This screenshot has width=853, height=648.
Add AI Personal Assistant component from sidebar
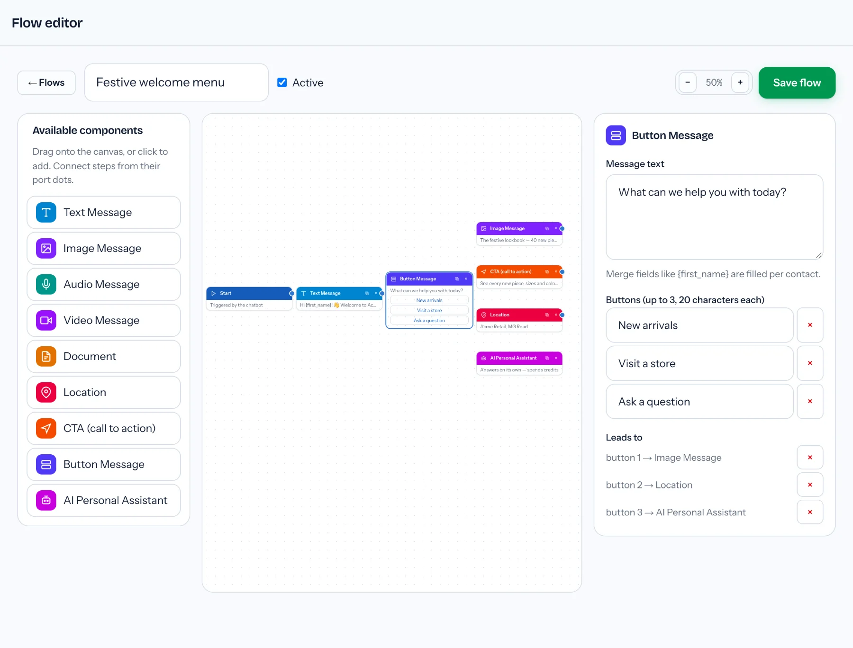[x=104, y=500]
